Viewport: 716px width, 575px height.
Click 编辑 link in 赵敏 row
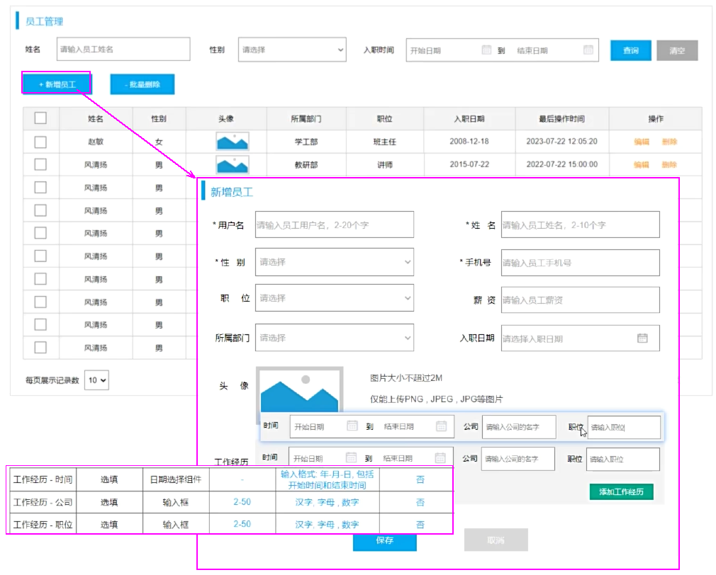tap(642, 142)
